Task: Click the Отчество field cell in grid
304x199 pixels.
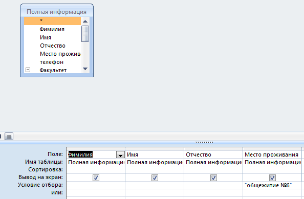Action: tap(213, 154)
